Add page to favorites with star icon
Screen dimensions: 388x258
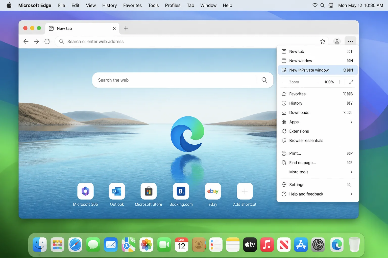[323, 41]
